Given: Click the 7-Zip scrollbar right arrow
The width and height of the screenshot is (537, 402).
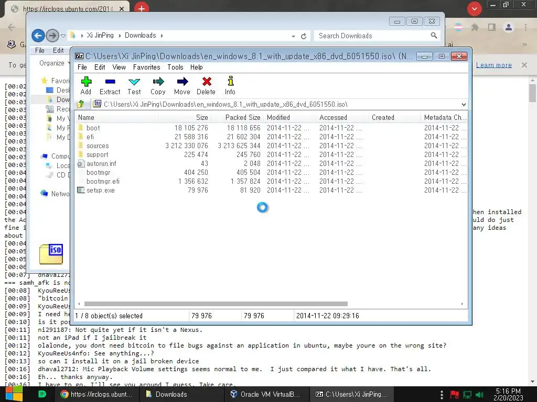Looking at the screenshot, I should pyautogui.click(x=462, y=304).
